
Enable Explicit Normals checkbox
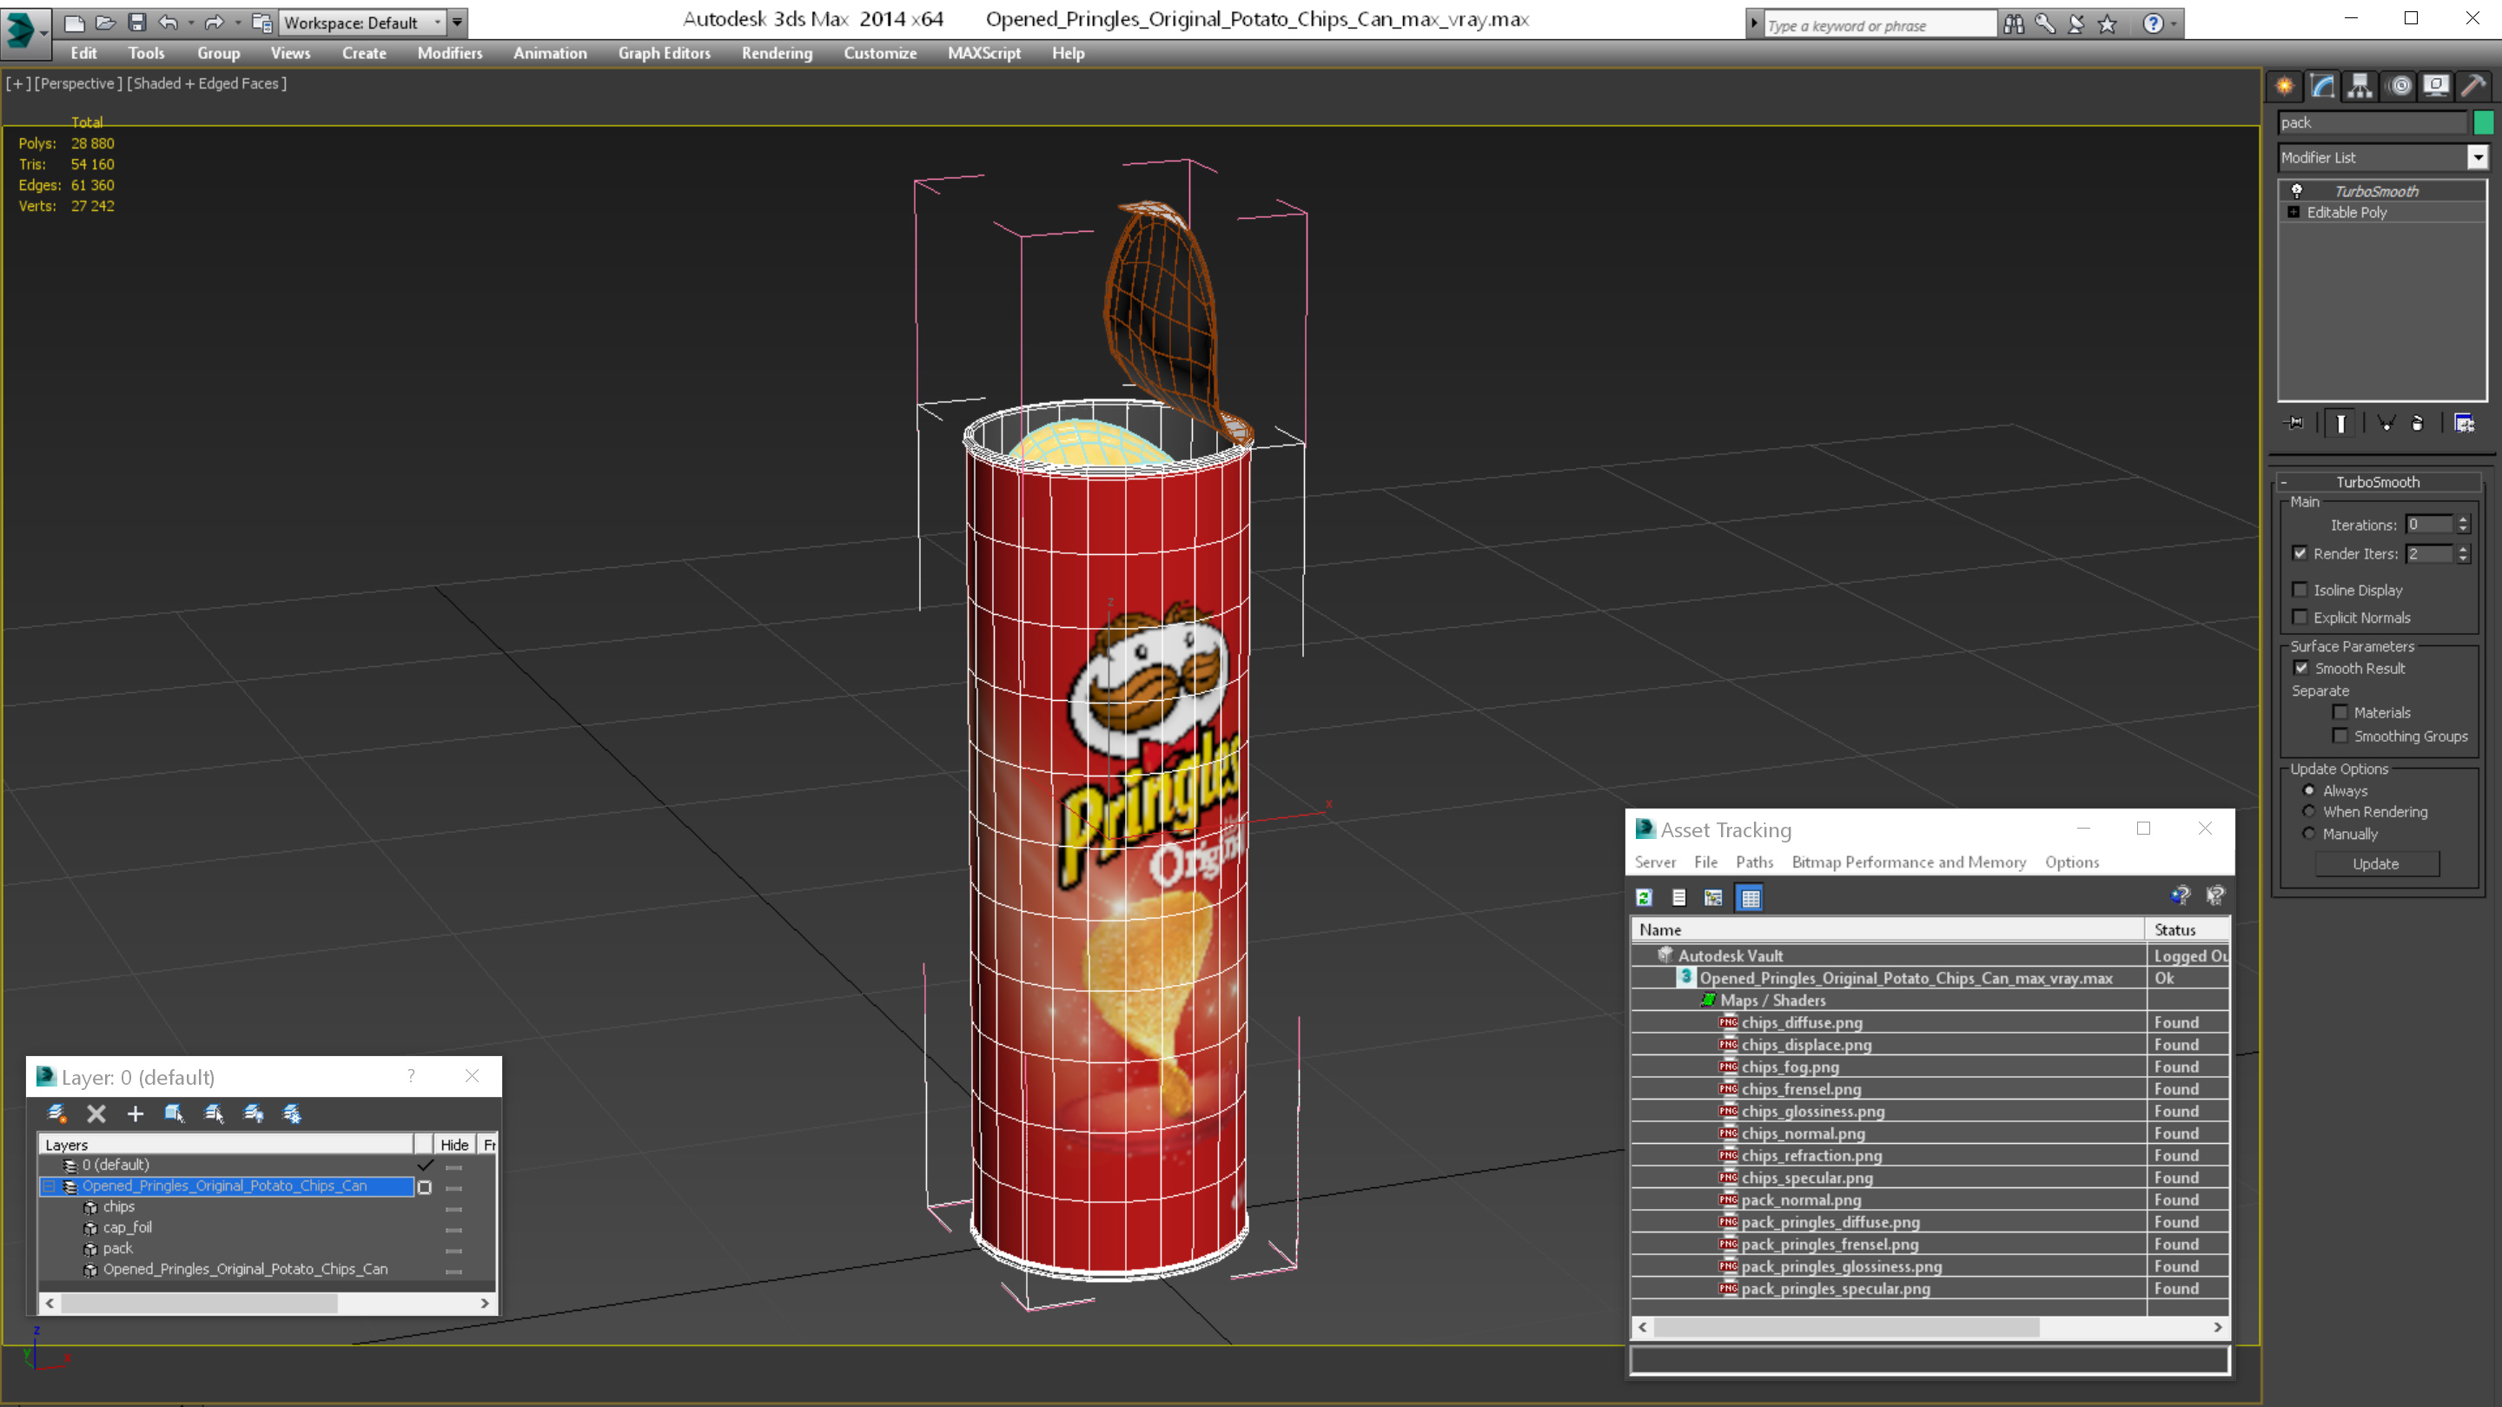point(2299,618)
